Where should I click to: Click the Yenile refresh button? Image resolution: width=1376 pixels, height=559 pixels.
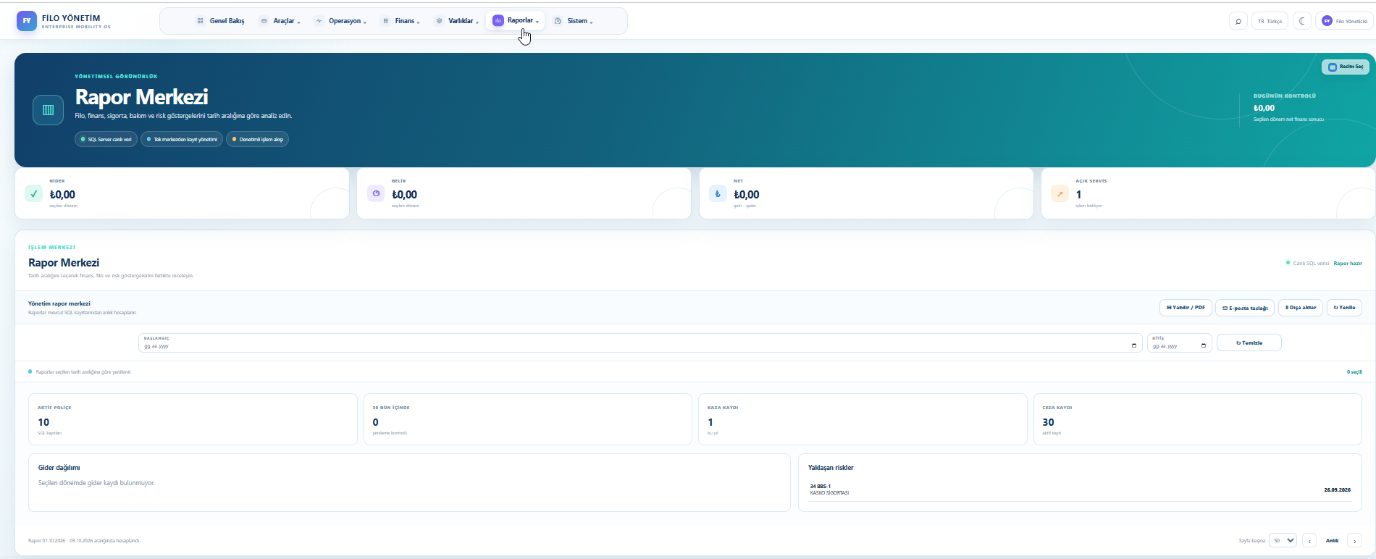[x=1344, y=308]
